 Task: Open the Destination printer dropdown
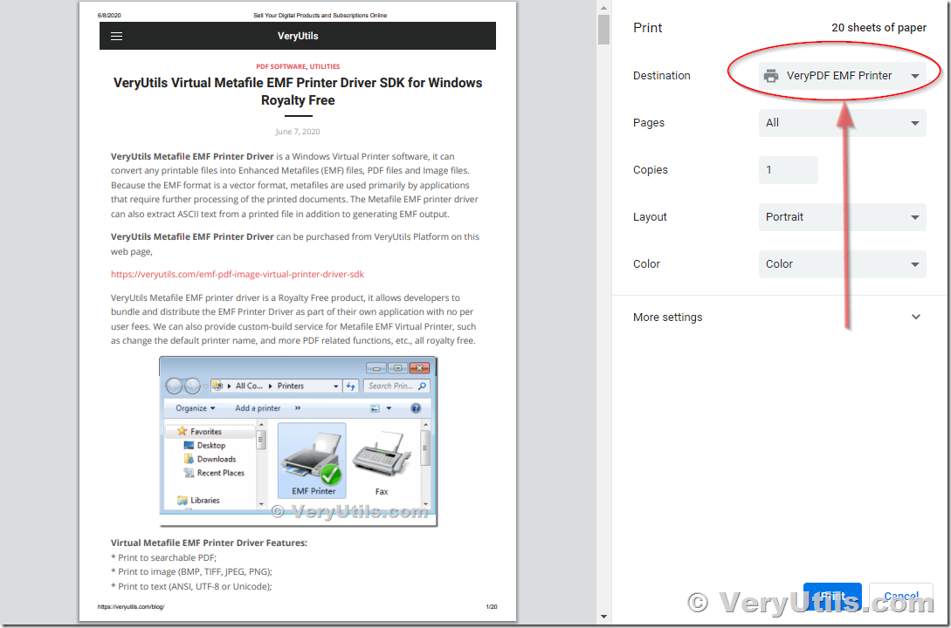tap(842, 76)
